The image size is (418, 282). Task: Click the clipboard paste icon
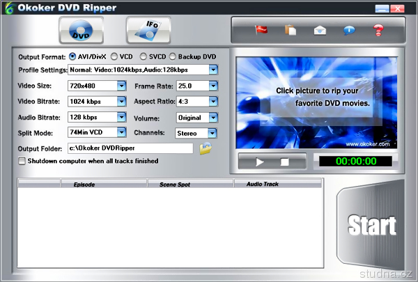(x=291, y=30)
